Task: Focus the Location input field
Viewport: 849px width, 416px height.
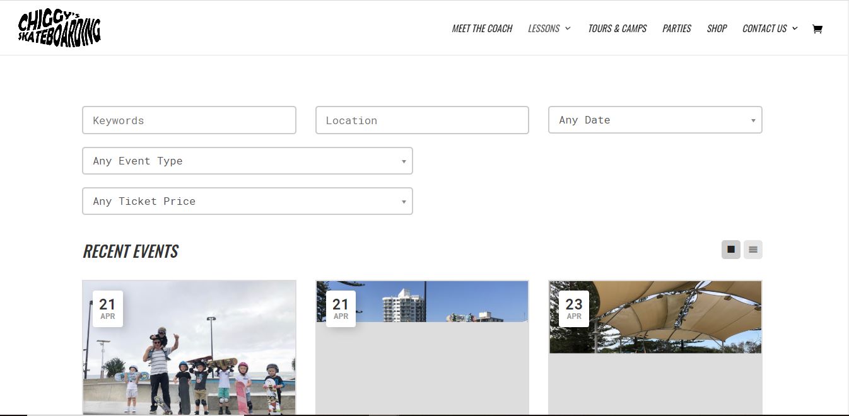Action: coord(422,120)
